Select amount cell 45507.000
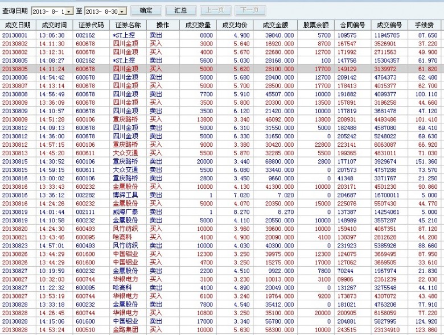 point(279,94)
